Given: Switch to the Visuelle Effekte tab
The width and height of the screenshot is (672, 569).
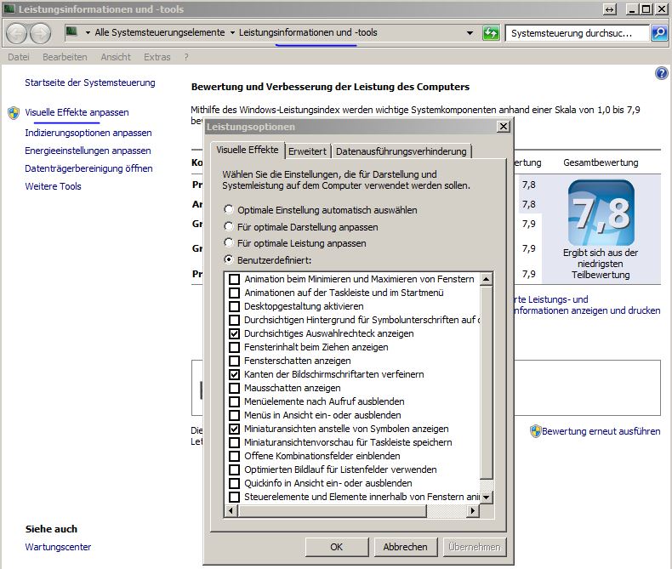Looking at the screenshot, I should (248, 150).
